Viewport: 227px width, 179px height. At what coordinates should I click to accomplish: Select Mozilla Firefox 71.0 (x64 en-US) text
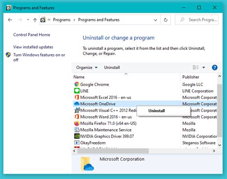pyautogui.click(x=108, y=123)
